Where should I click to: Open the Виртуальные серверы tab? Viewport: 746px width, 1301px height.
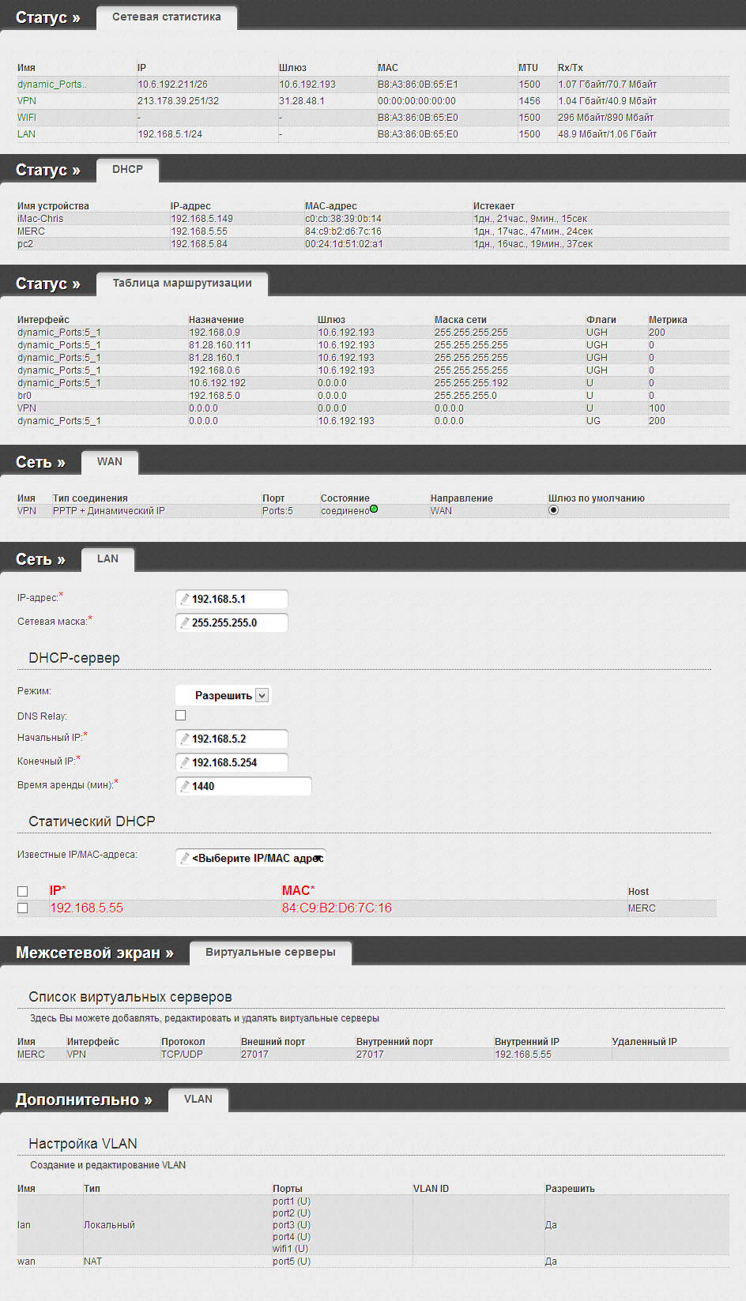(270, 952)
